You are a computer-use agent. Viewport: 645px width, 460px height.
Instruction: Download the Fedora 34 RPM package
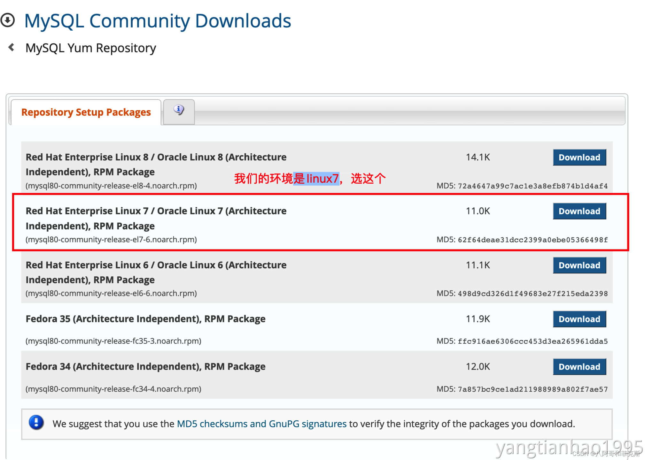click(579, 366)
